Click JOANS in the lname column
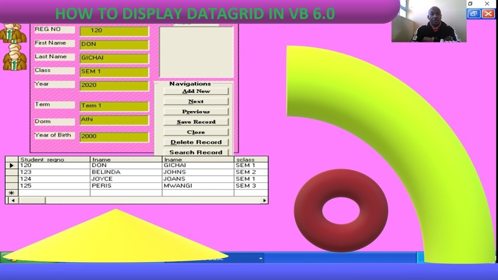 pos(198,179)
